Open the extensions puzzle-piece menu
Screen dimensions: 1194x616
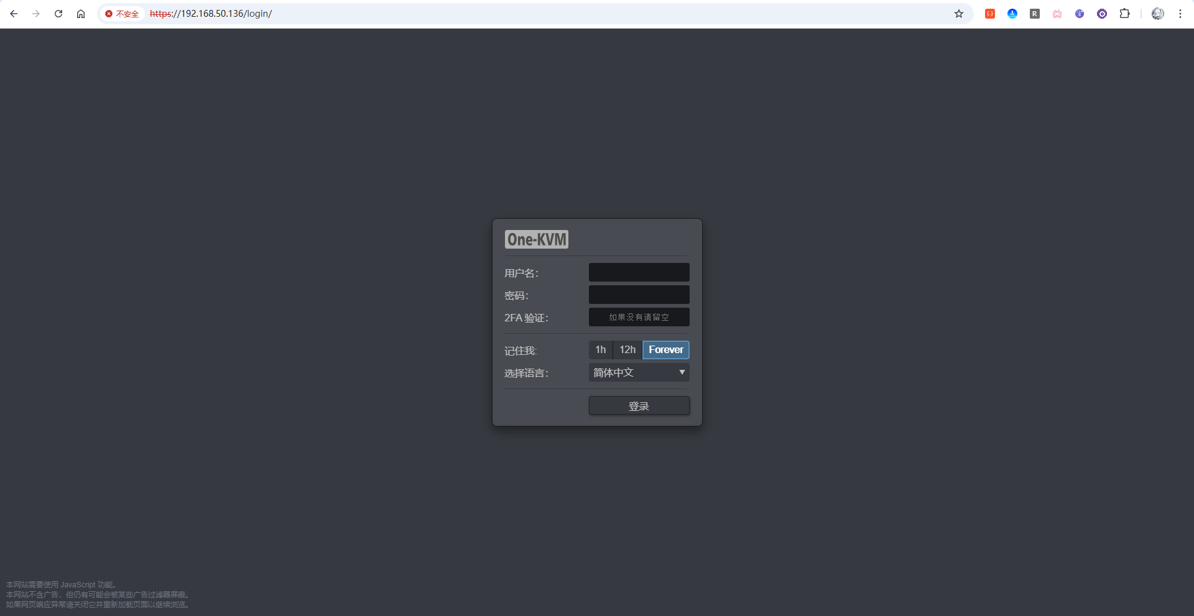(x=1125, y=13)
